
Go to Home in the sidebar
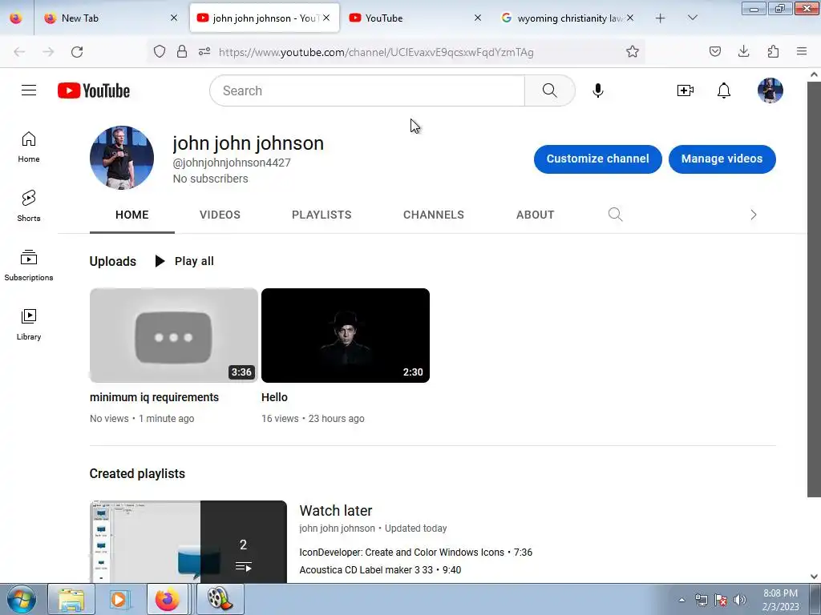pos(29,147)
